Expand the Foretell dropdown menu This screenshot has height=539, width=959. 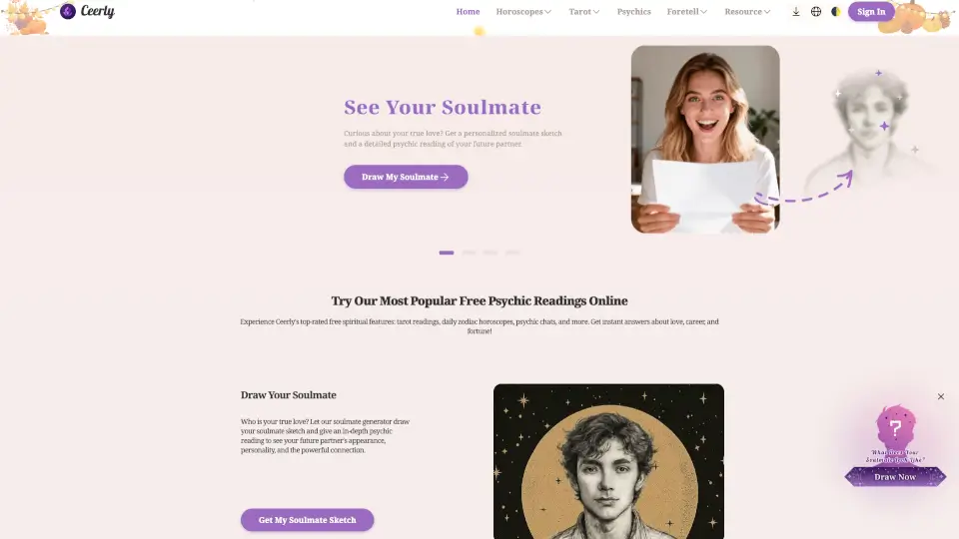coord(687,12)
